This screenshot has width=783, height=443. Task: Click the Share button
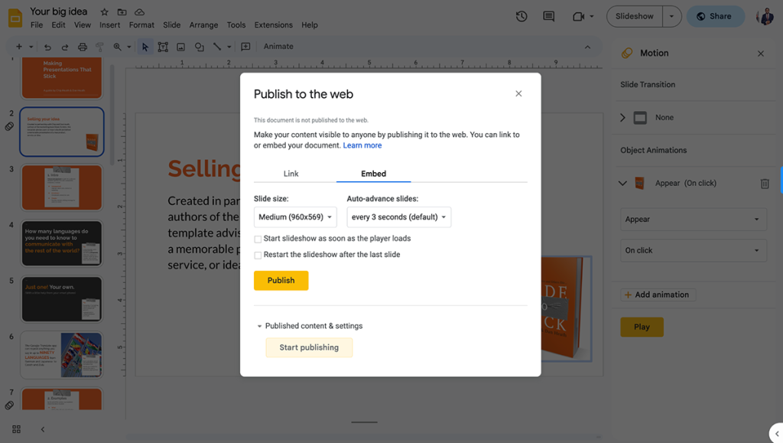click(x=715, y=17)
